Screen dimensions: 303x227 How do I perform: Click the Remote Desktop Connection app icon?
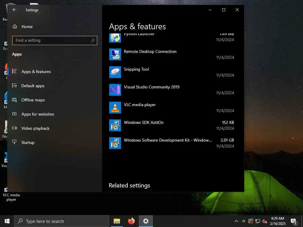click(115, 54)
